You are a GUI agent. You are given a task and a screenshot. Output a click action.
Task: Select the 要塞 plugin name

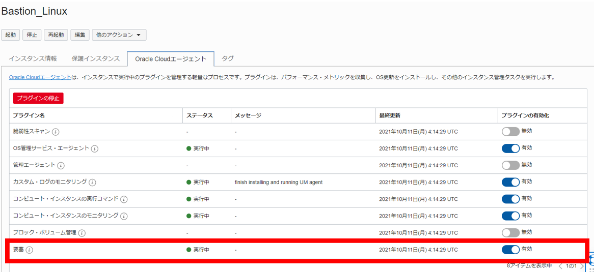[x=18, y=249]
